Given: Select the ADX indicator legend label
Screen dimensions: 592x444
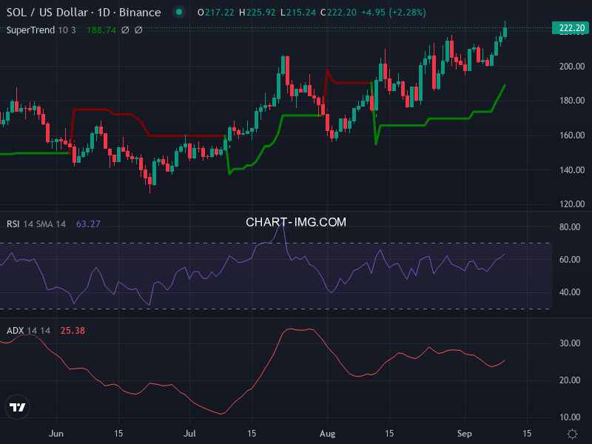Looking at the screenshot, I should coord(15,330).
